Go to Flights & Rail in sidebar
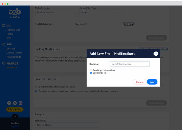 click(13, 30)
